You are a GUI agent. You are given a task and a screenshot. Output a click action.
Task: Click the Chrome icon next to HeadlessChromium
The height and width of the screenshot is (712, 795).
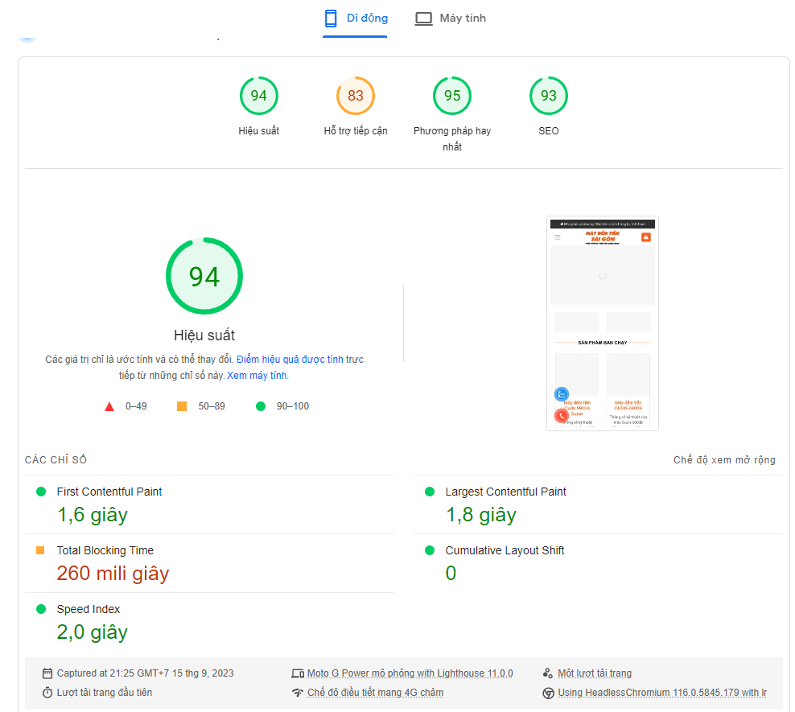tap(549, 691)
